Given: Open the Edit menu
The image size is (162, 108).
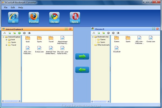Looking at the screenshot, I should click(x=13, y=8).
